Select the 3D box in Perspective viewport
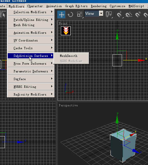 pyautogui.click(x=123, y=146)
